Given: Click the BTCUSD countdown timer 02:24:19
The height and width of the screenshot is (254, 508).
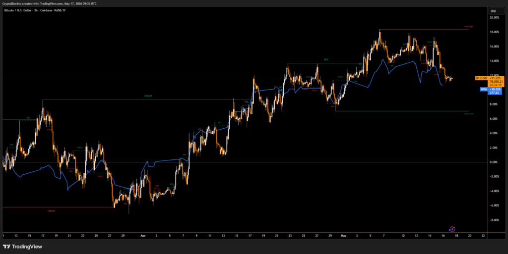Looking at the screenshot, I should pyautogui.click(x=496, y=85).
